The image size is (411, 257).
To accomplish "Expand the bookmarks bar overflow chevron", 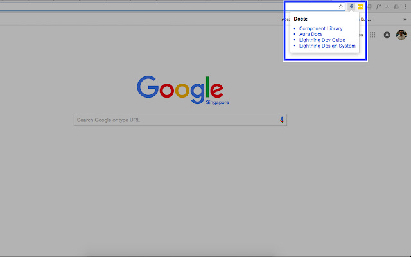I will [405, 19].
